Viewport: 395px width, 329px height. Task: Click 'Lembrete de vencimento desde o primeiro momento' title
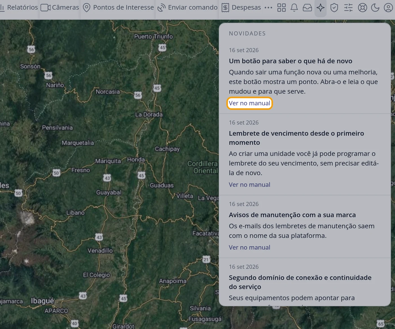[297, 138]
